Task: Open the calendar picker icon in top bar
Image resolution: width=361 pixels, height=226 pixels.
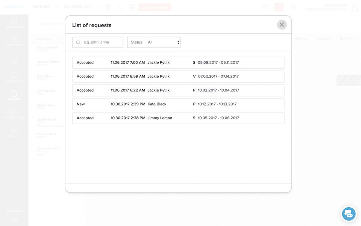Action: [108, 7]
